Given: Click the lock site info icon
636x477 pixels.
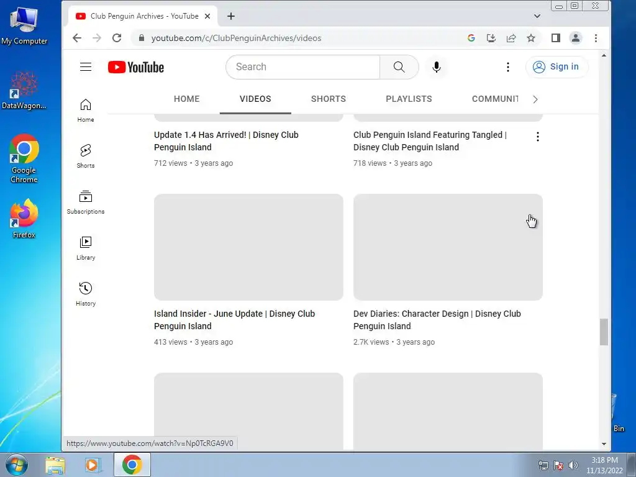Looking at the screenshot, I should pos(142,38).
